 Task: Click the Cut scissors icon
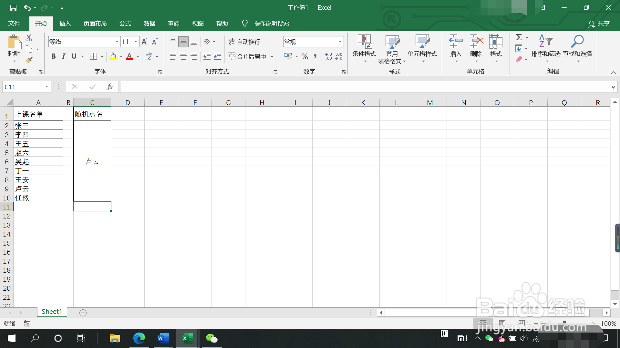click(29, 38)
